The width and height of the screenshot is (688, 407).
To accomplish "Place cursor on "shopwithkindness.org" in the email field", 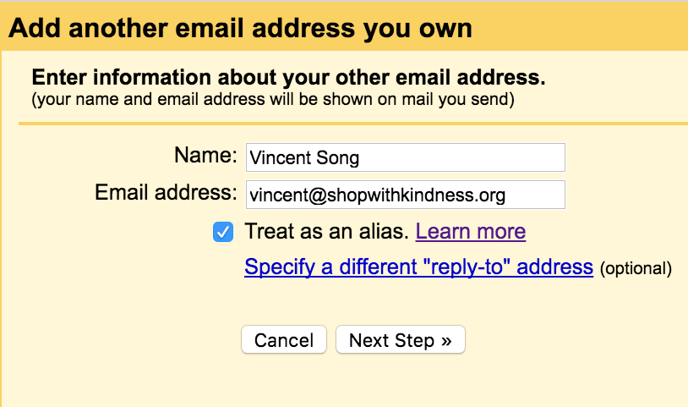I will (416, 195).
